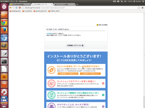Click the browser forward arrow

13,8
